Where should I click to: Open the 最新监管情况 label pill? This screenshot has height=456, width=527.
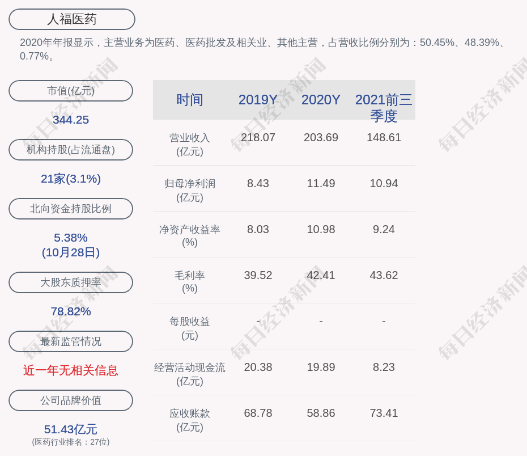pos(71,341)
